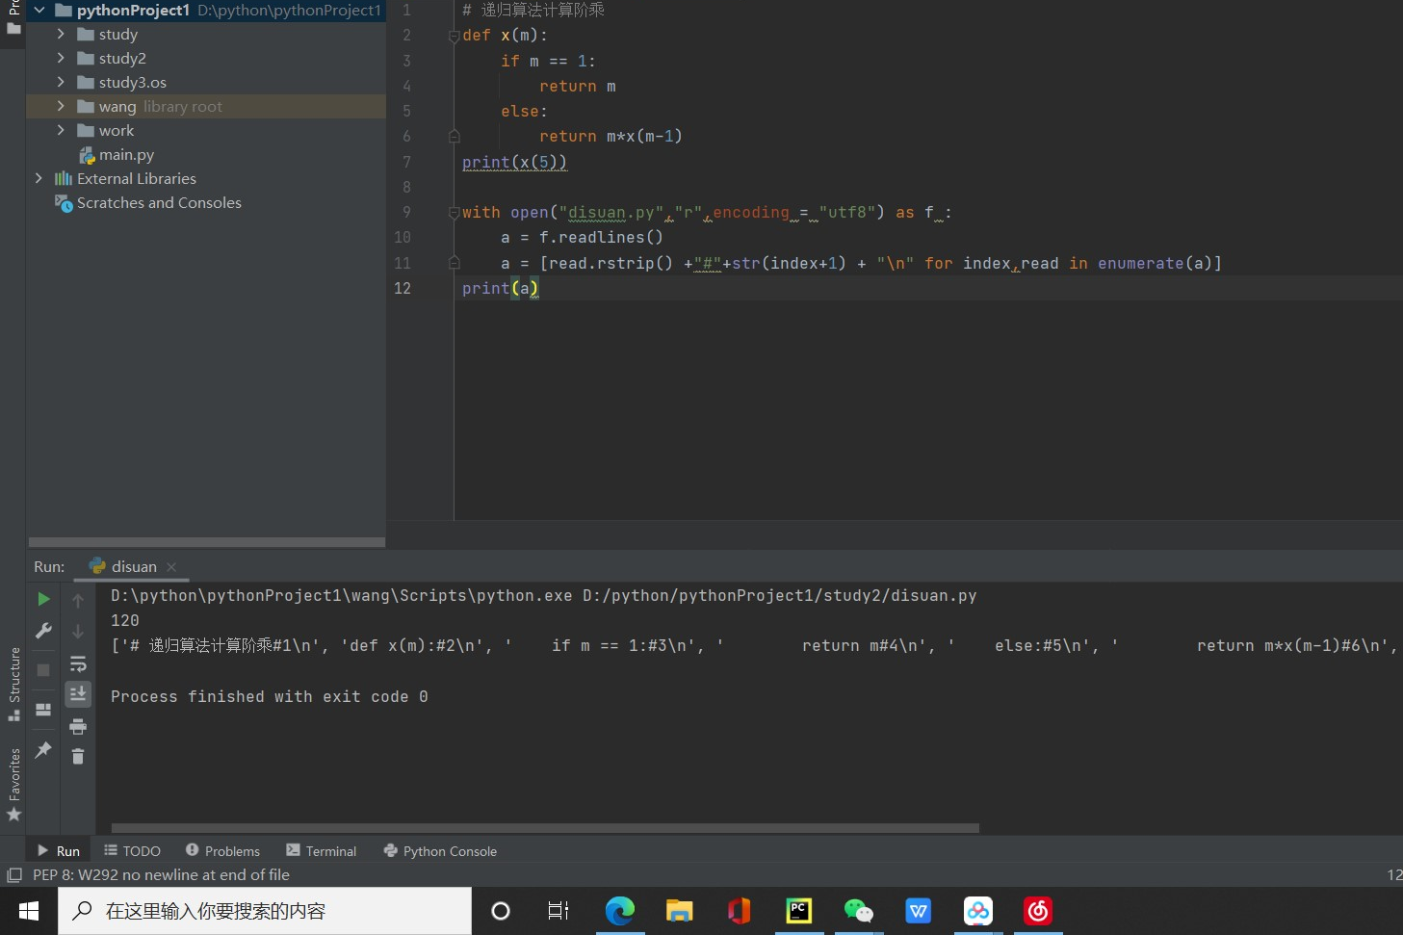The height and width of the screenshot is (935, 1403).
Task: Expand the wang library root folder
Action: (x=61, y=106)
